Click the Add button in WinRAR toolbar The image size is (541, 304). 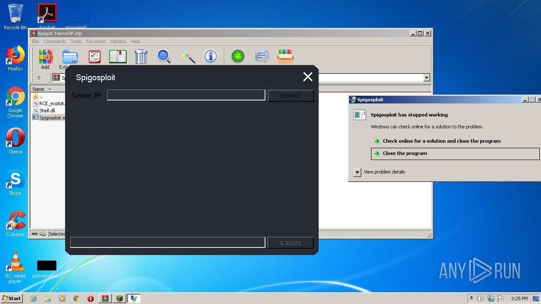tap(45, 59)
